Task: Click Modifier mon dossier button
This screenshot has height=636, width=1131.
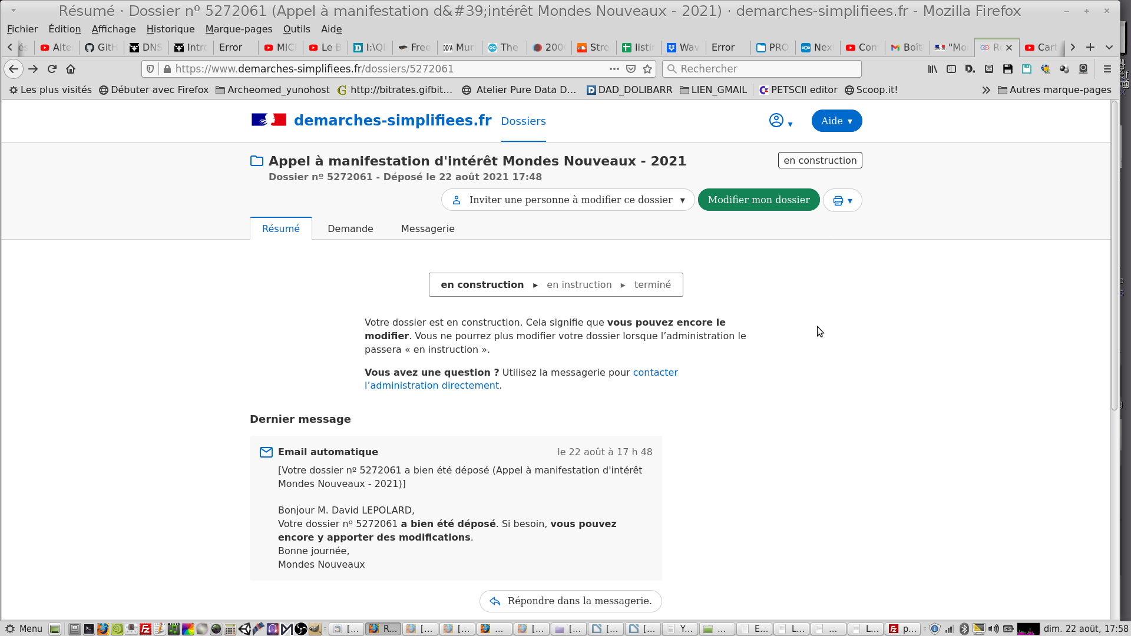Action: [x=758, y=200]
